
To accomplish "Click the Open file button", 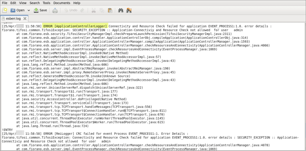I will click(18, 10).
